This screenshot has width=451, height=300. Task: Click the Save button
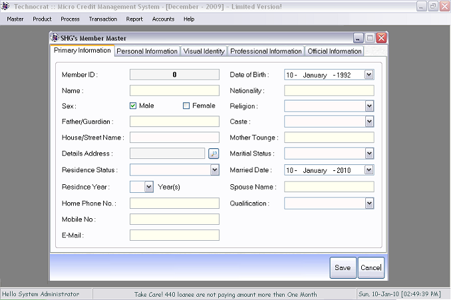pos(343,268)
